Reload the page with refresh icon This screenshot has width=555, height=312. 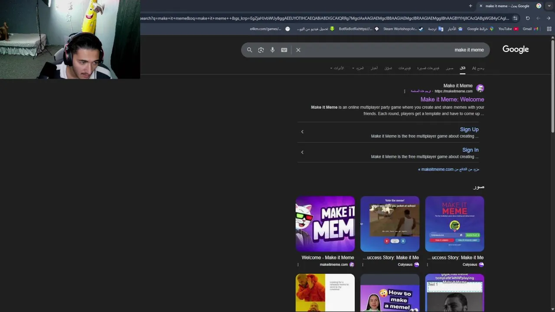tap(528, 18)
